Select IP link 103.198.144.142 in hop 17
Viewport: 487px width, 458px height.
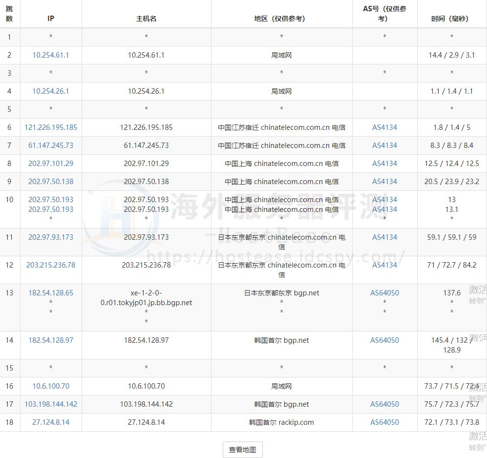tap(51, 404)
